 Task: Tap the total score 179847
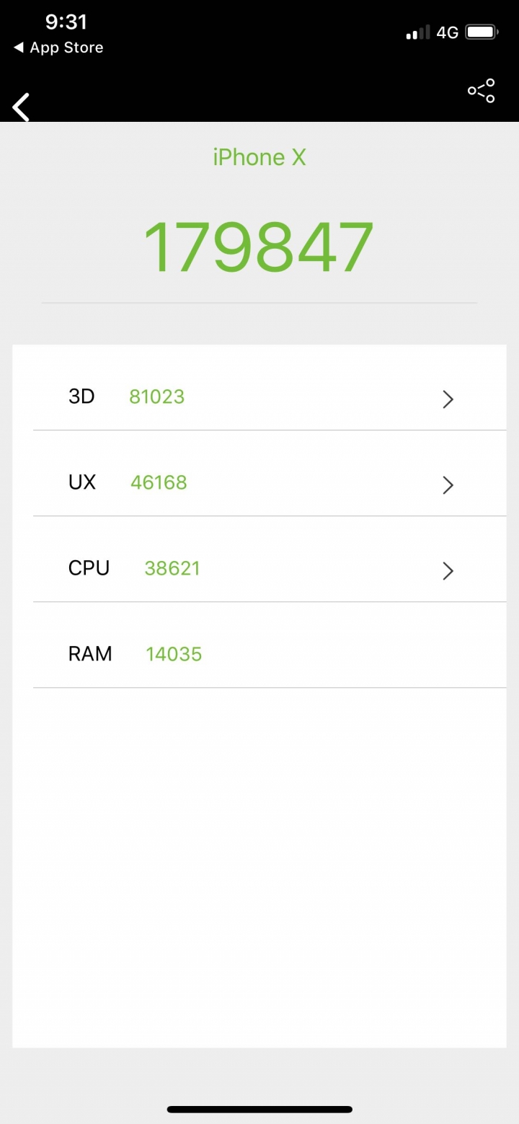tap(259, 247)
